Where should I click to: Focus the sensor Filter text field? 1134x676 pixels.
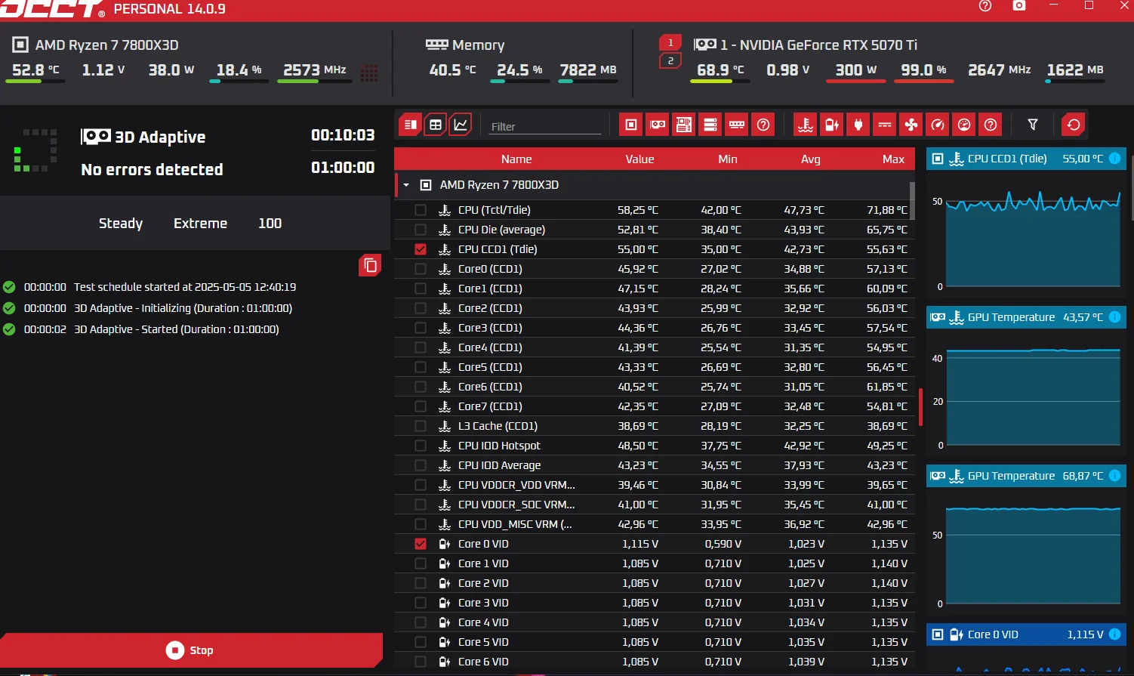544,126
